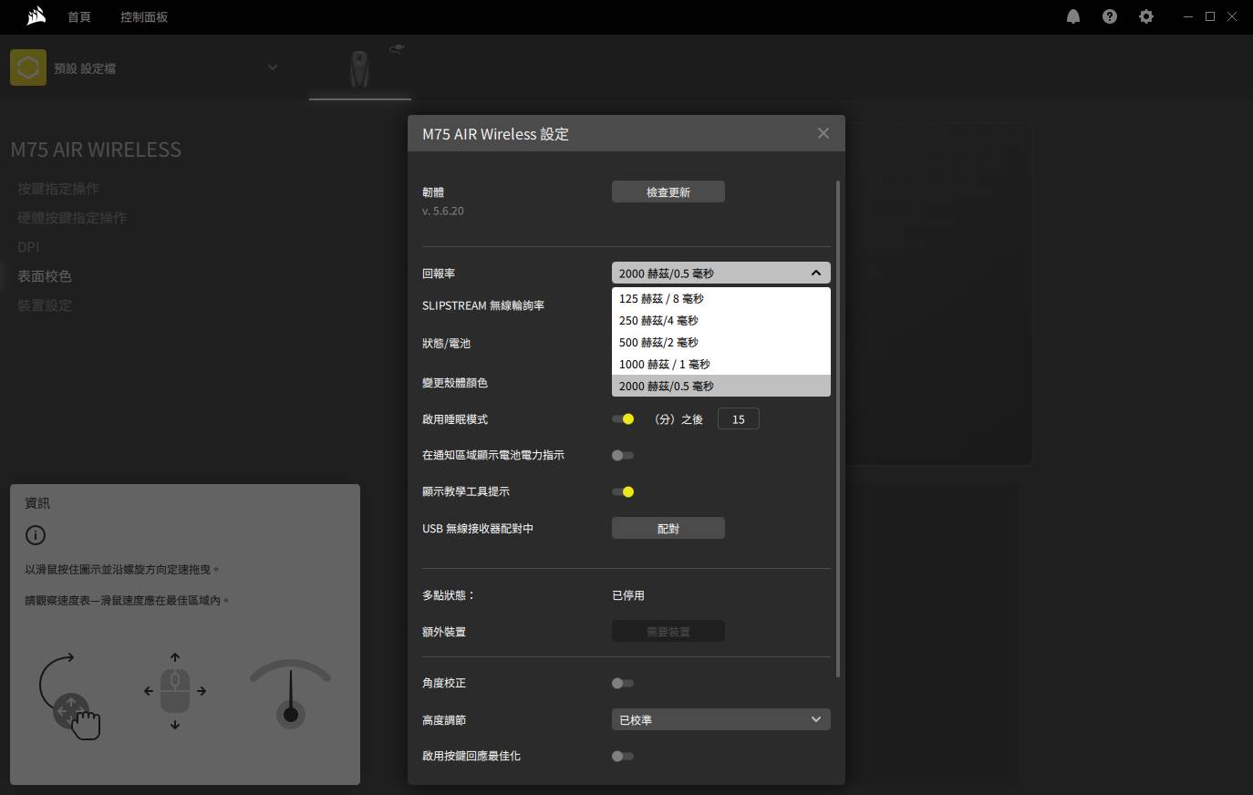
Task: Click the speed gauge illustration
Action: (291, 694)
